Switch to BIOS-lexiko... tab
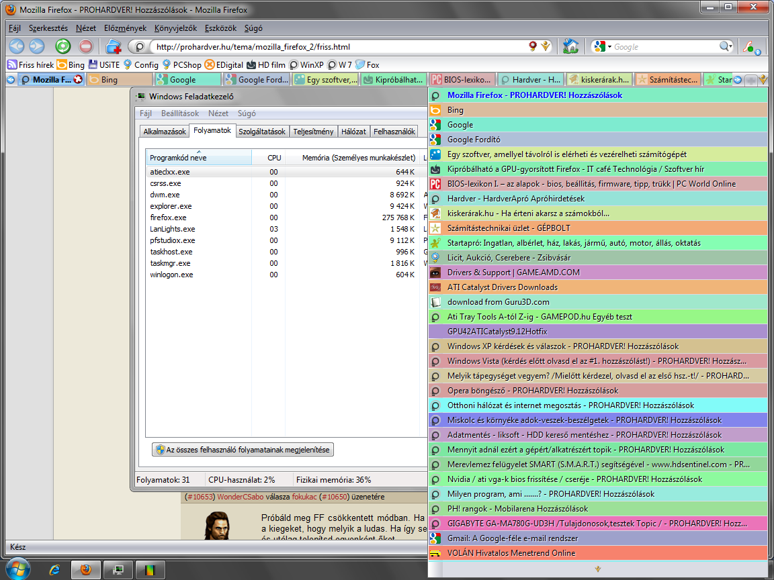This screenshot has width=774, height=580. (x=462, y=79)
